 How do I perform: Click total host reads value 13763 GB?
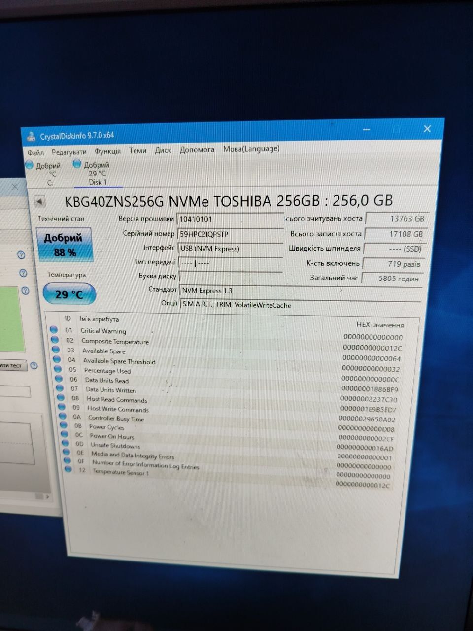pyautogui.click(x=396, y=219)
